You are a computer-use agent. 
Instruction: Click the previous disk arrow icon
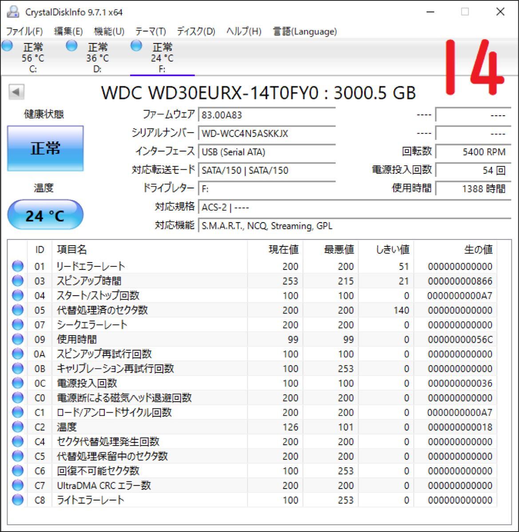coord(16,92)
